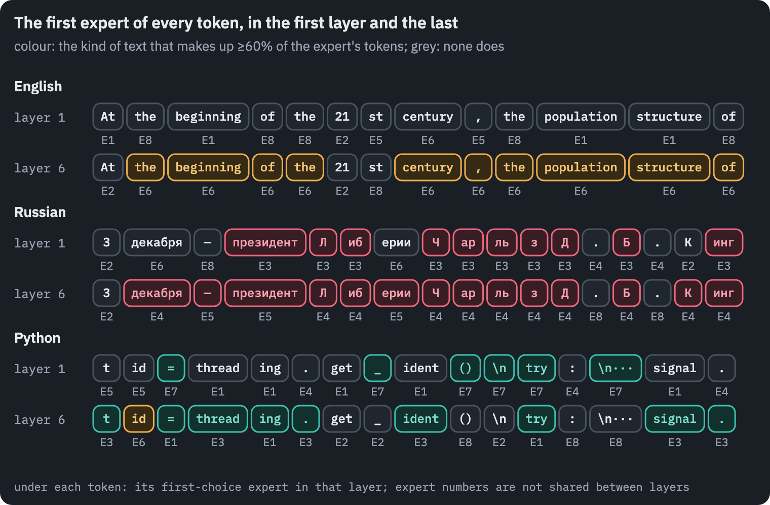Click the 'signal' token in Python layer 6
Viewport: 770px width, 505px height.
pos(675,419)
